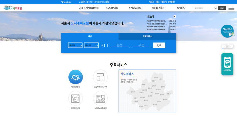
Task: Select 중랑구 on the Seoul map
Action: pyautogui.click(x=163, y=87)
